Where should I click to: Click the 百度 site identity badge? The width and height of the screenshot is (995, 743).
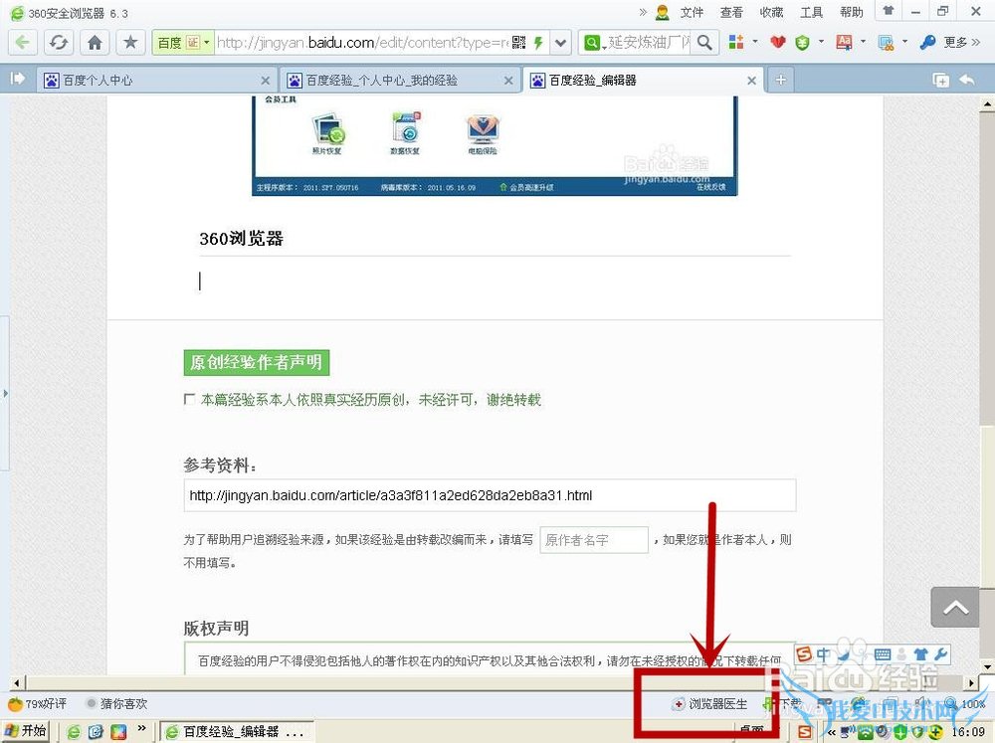(182, 43)
